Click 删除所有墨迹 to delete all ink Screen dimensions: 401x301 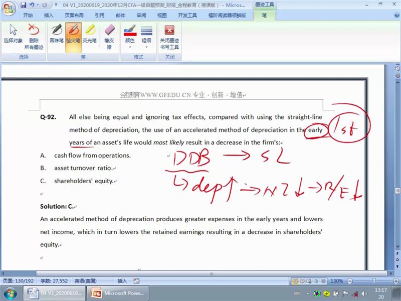click(x=34, y=36)
